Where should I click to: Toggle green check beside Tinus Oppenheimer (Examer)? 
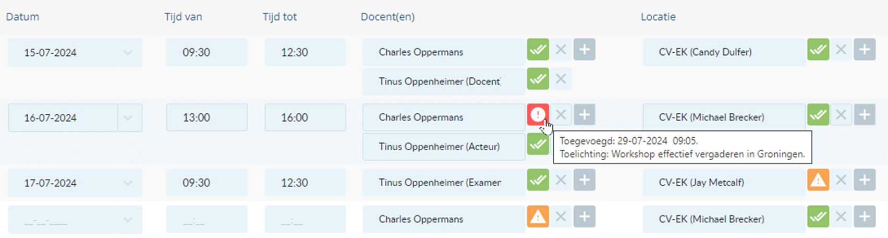tap(538, 180)
